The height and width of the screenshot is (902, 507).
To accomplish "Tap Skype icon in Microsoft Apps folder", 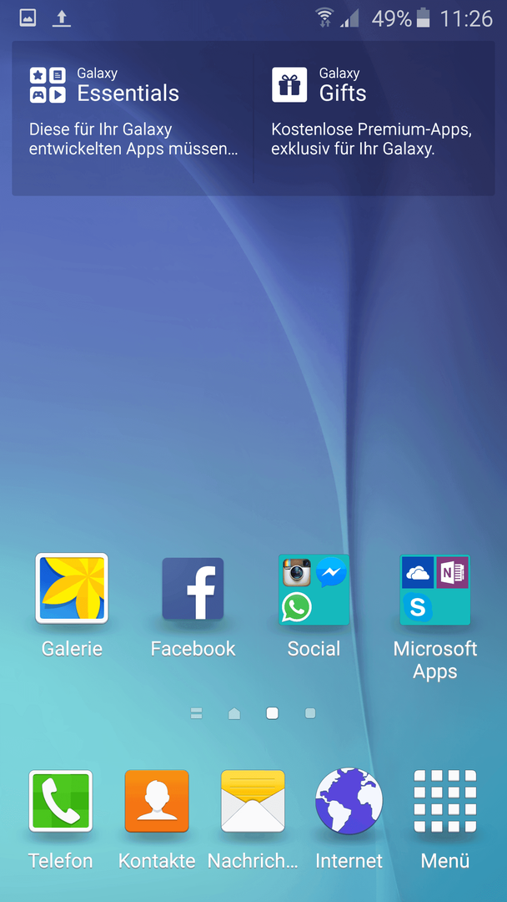I will pos(418,607).
